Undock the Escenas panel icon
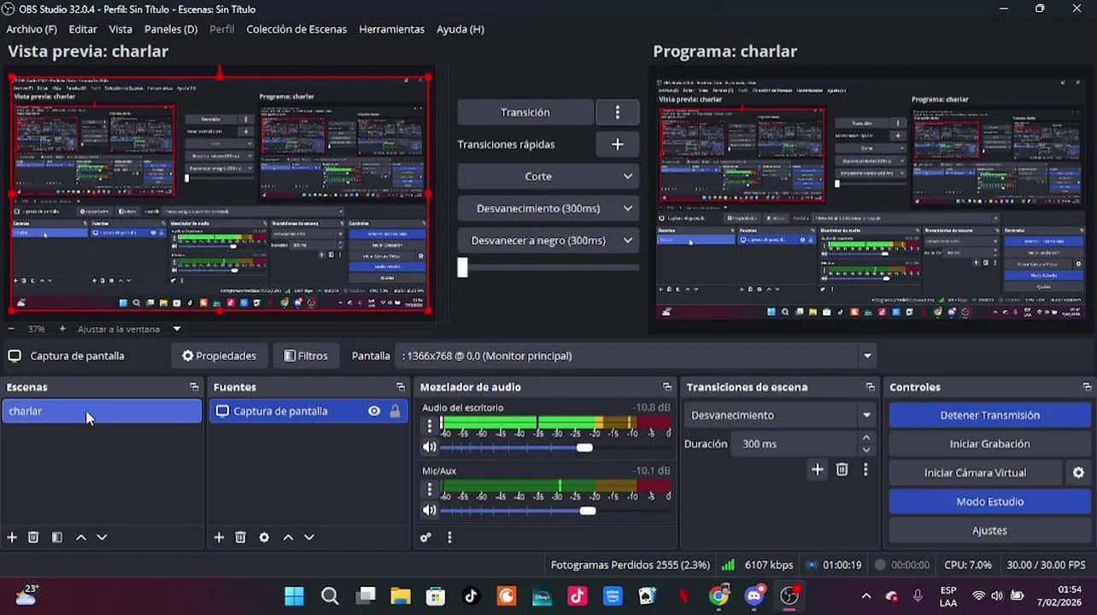This screenshot has width=1097, height=615. click(x=194, y=387)
